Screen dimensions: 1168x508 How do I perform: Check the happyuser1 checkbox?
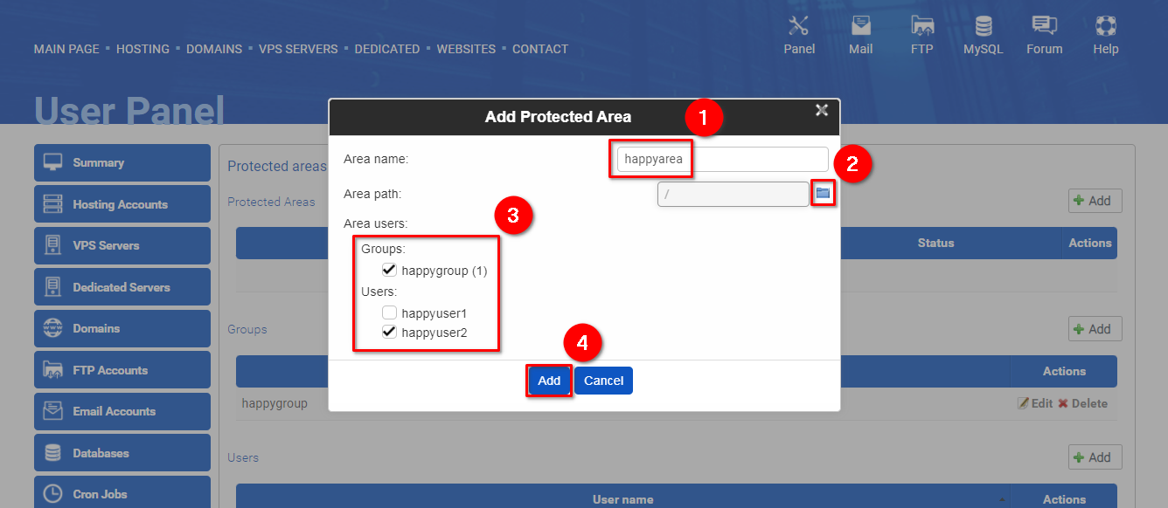coord(390,312)
